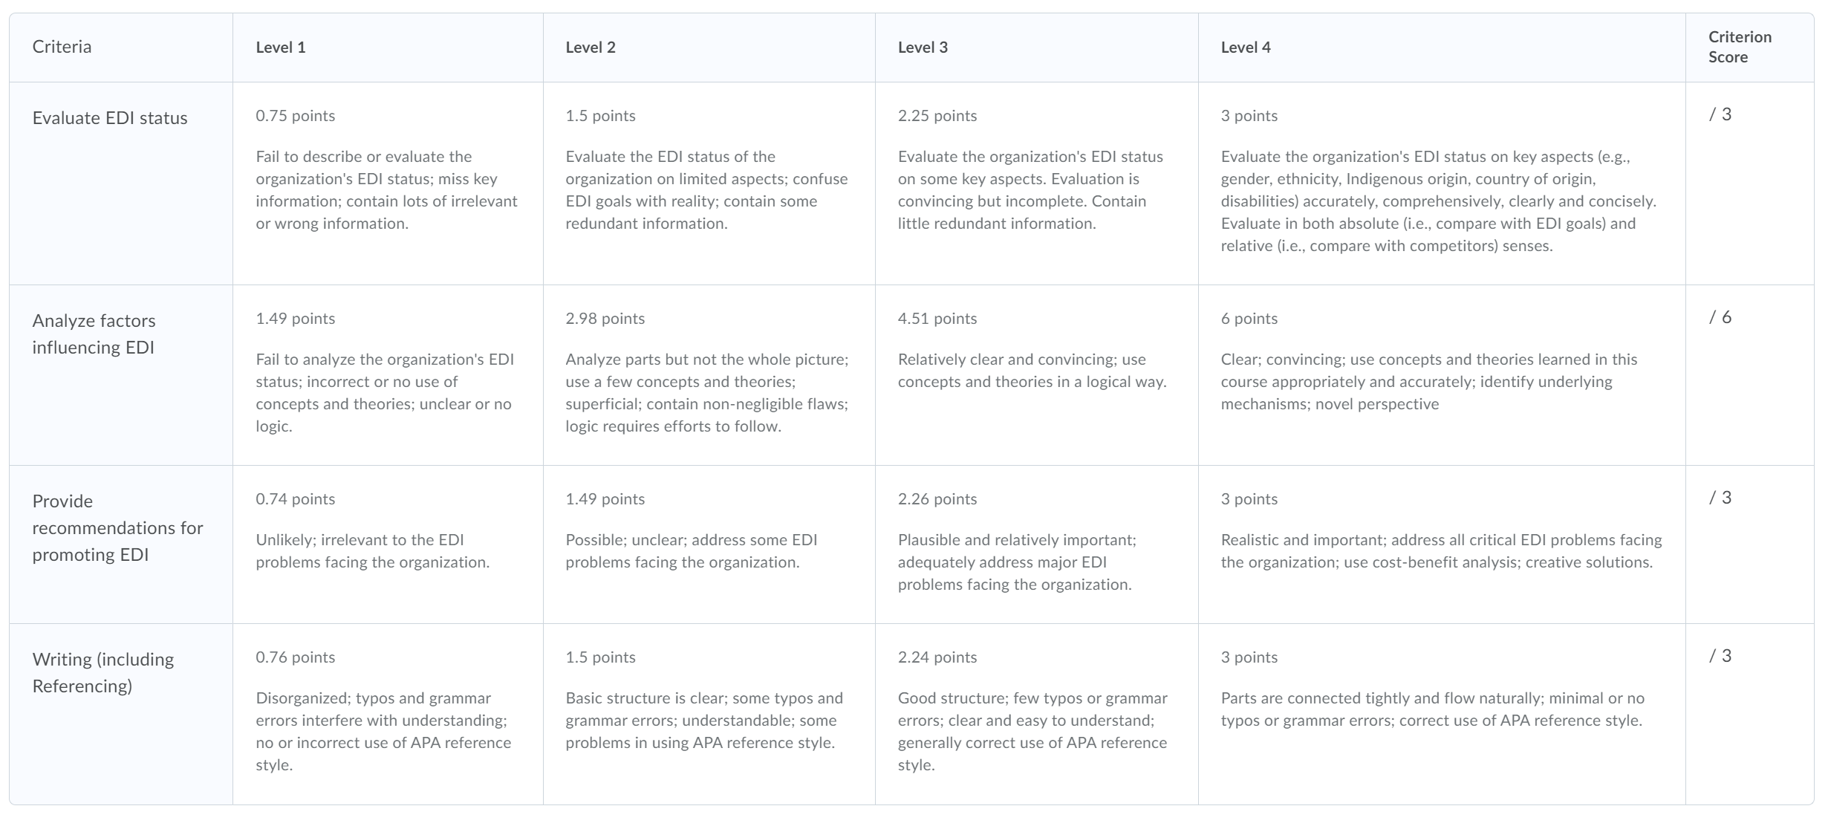Screen dimensions: 1831x829
Task: Click the Criterion Score column header
Action: [x=1740, y=47]
